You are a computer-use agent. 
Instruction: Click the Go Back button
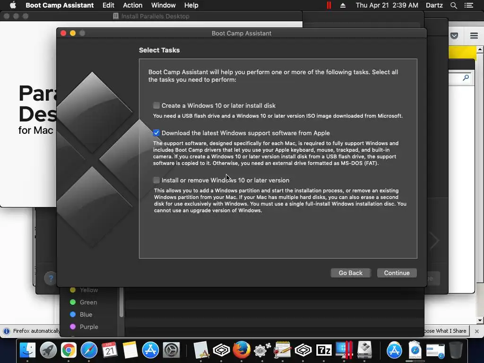(350, 273)
